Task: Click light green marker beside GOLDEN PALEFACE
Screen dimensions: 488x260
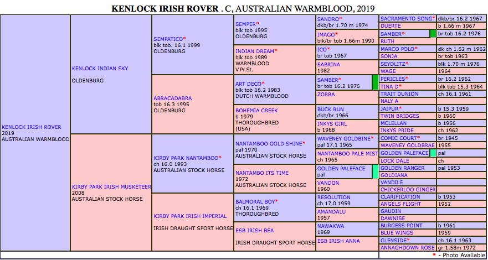Action: click(x=433, y=153)
